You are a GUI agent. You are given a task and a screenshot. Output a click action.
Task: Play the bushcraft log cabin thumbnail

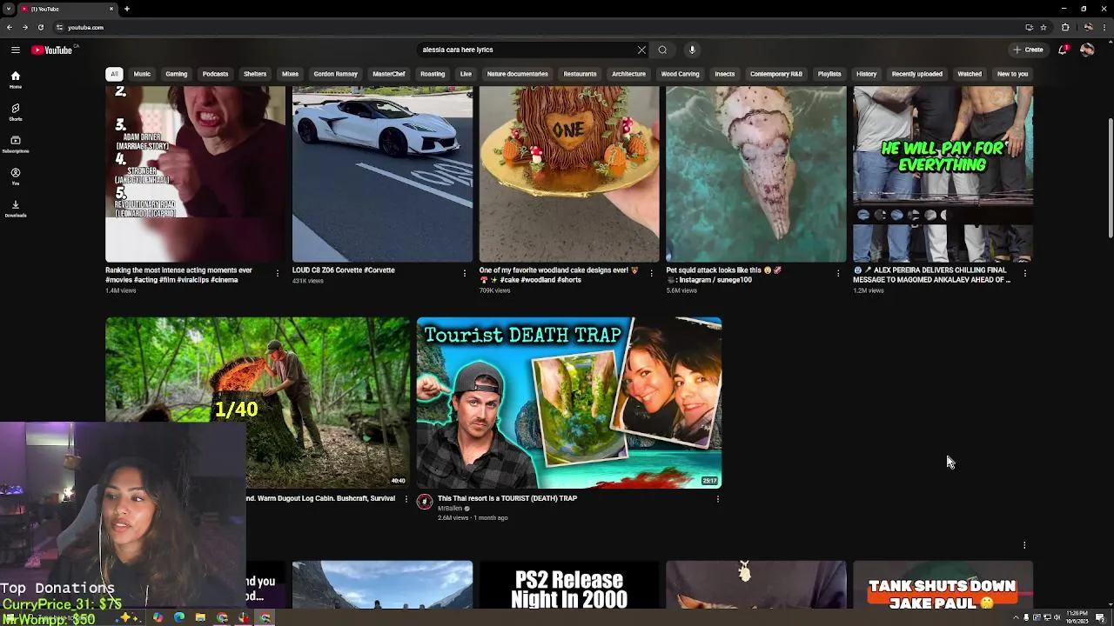click(x=258, y=403)
